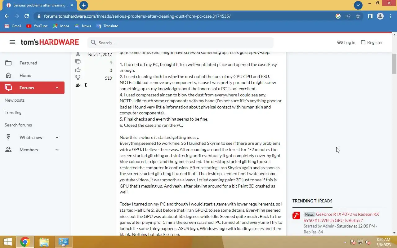This screenshot has height=248, width=397.
Task: Open the hamburger menu next to tom's HARDWARE
Action: pos(12,42)
